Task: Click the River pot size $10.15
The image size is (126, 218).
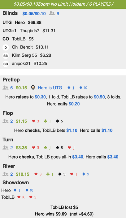Action: pos(23,174)
